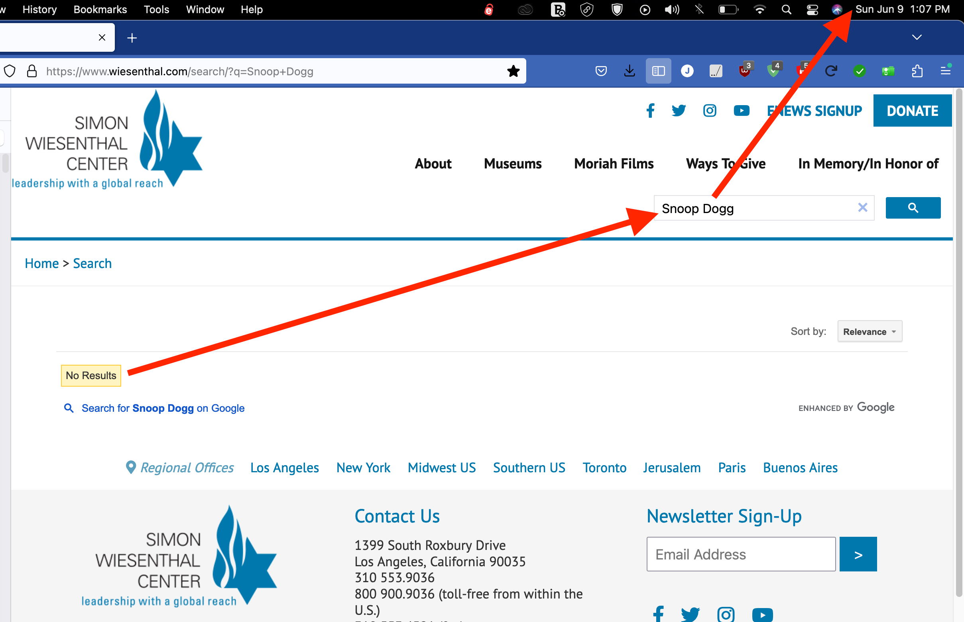Open a new browser tab
Image resolution: width=964 pixels, height=622 pixels.
pos(132,38)
